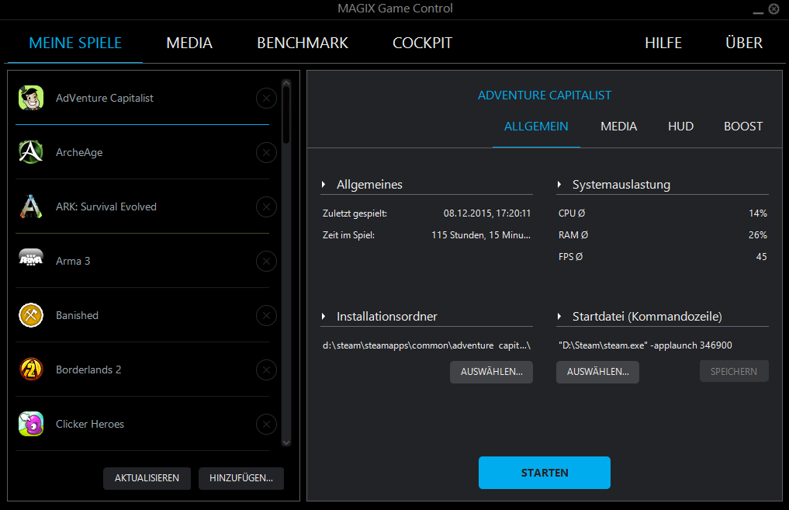This screenshot has width=789, height=510.
Task: Remove ArcheAge using its X icon
Action: point(266,153)
